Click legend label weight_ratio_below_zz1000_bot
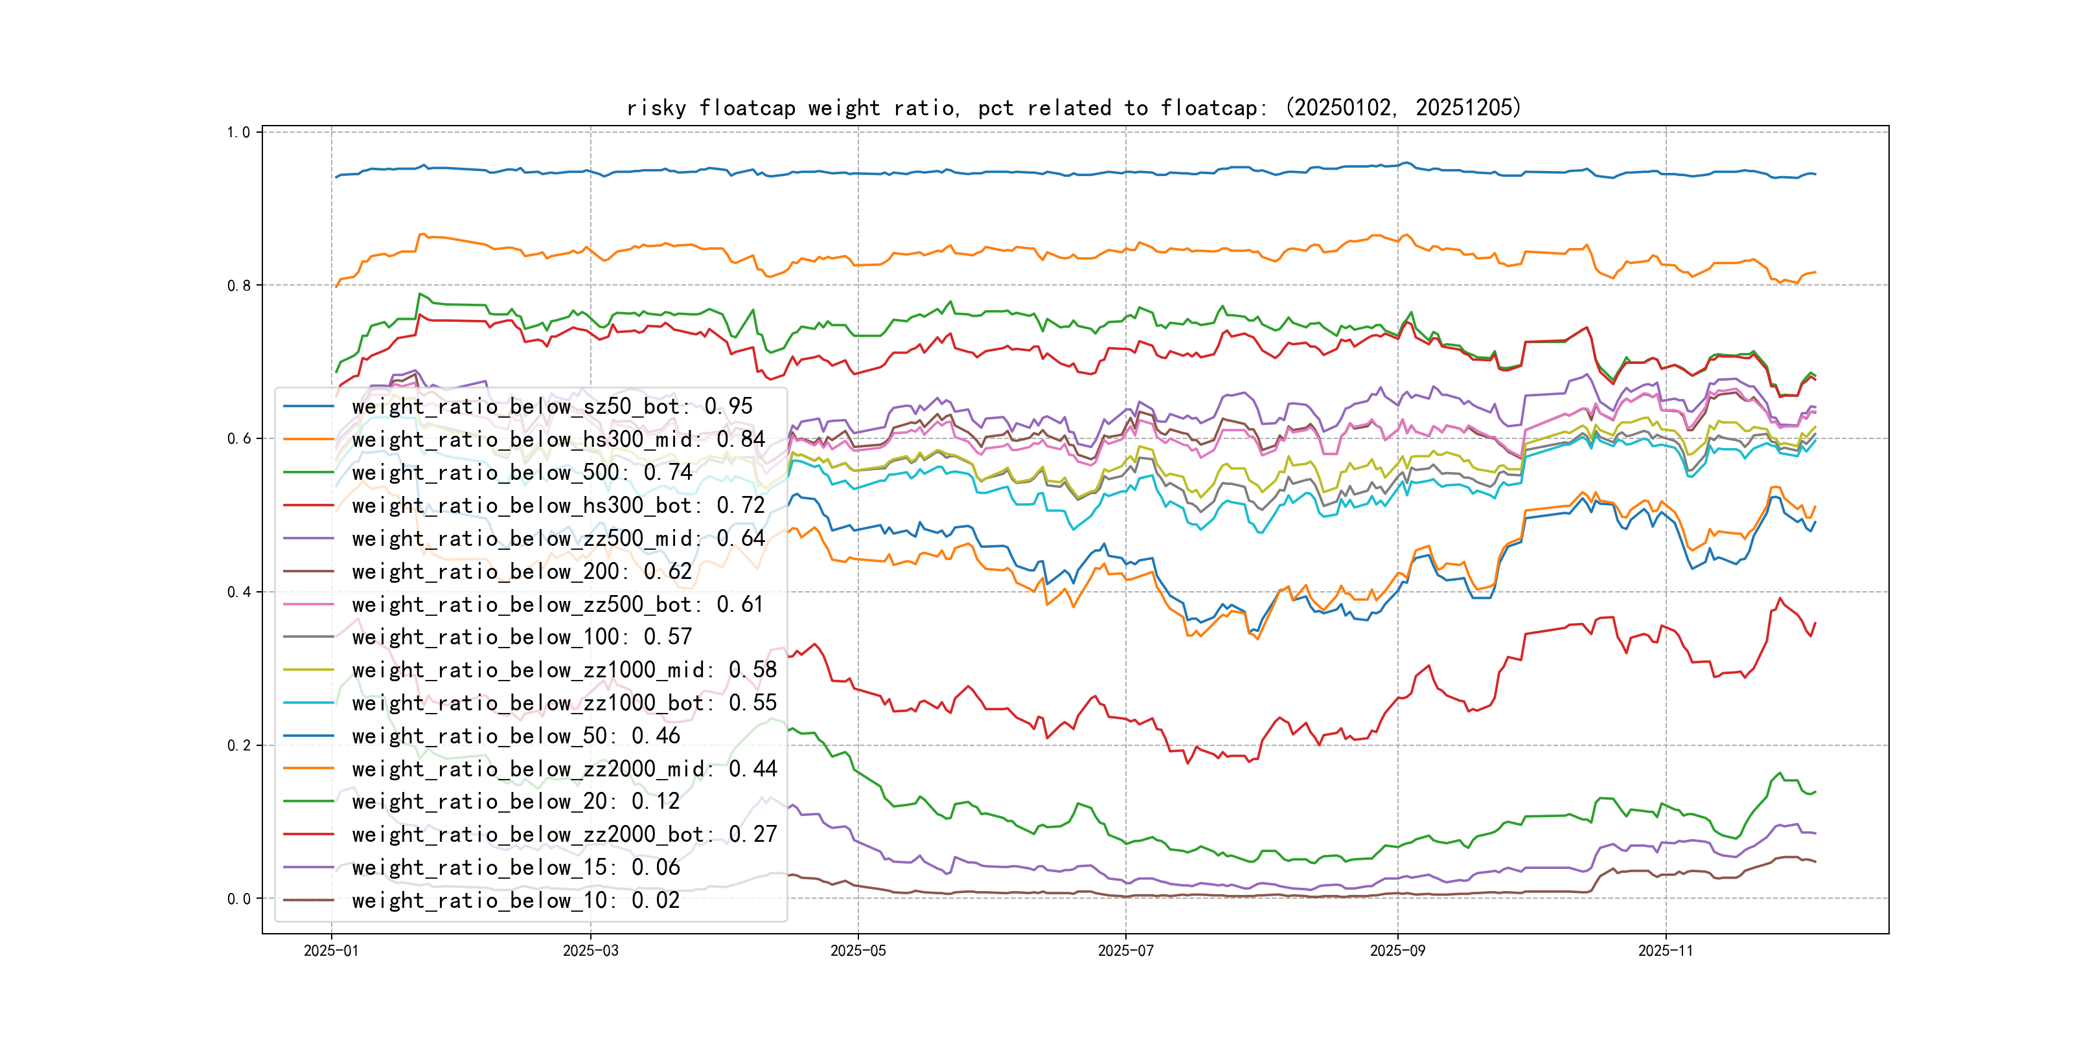 (x=564, y=703)
